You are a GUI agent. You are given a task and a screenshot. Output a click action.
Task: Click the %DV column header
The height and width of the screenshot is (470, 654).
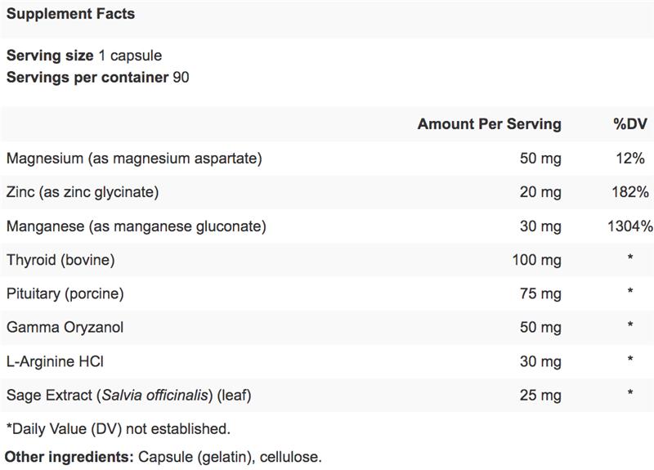tap(630, 124)
